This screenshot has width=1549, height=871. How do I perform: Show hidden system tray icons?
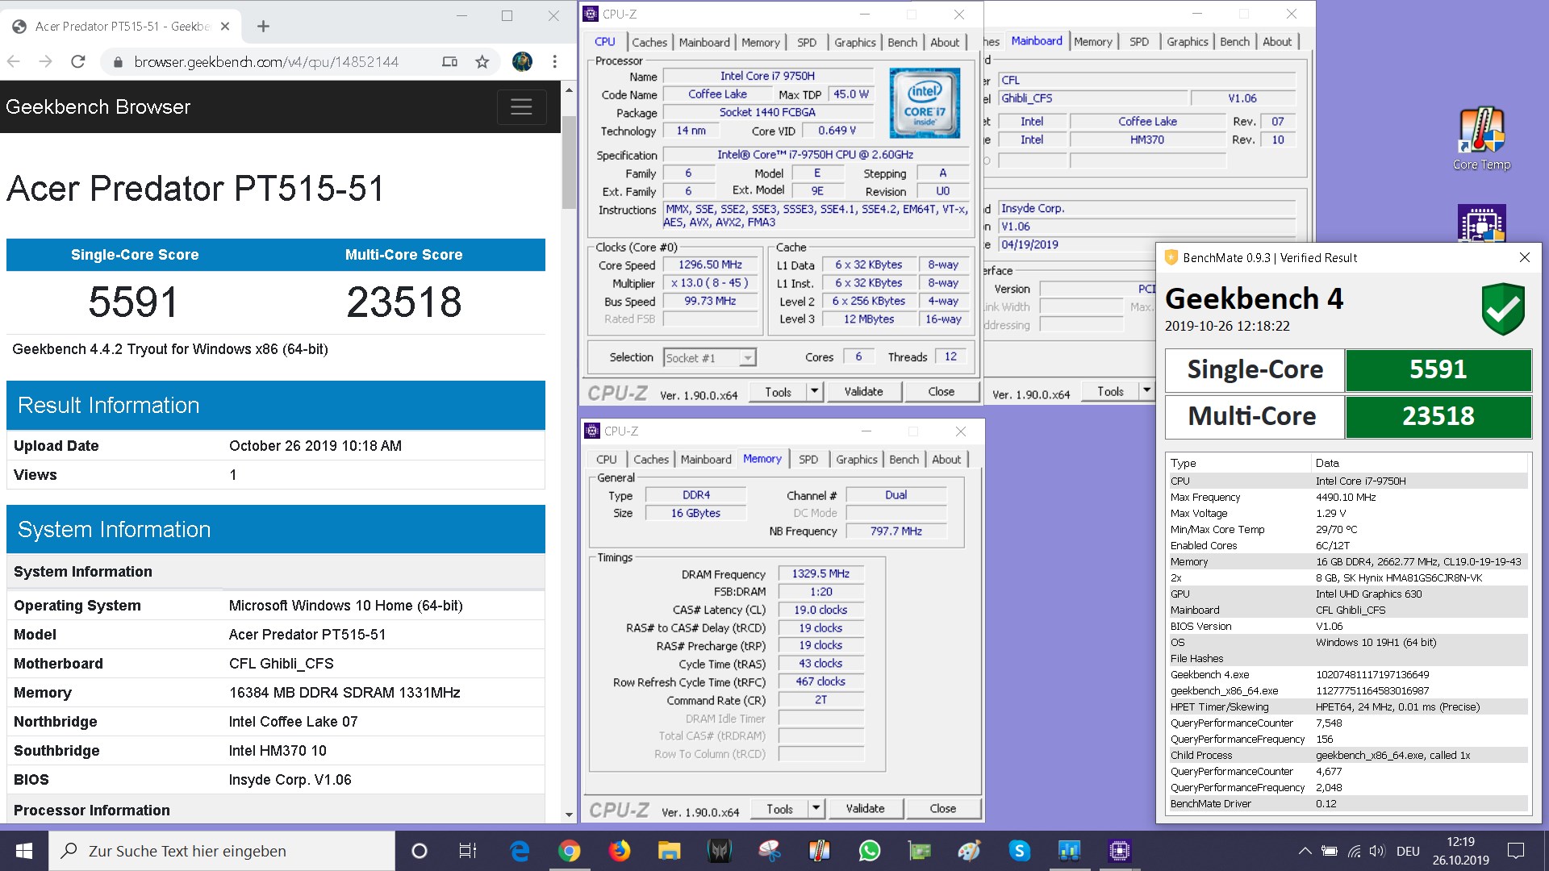point(1305,851)
